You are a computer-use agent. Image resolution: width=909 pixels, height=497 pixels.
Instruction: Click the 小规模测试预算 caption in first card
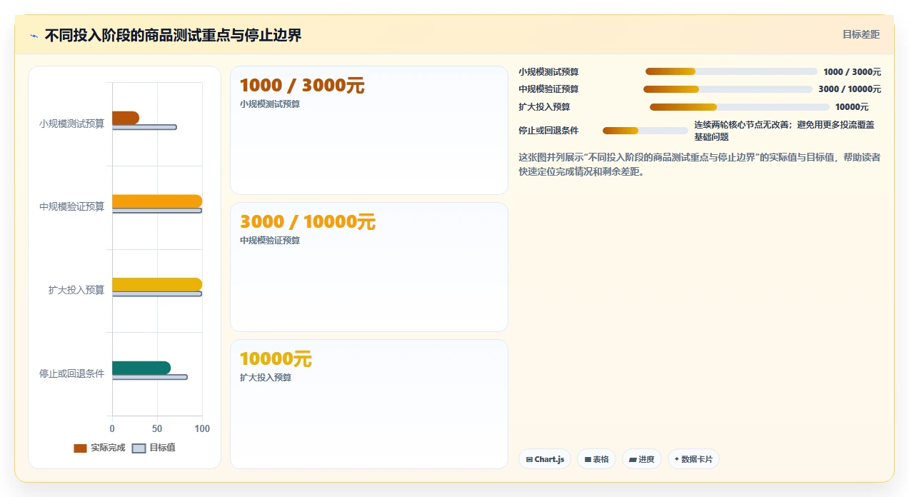[x=270, y=104]
